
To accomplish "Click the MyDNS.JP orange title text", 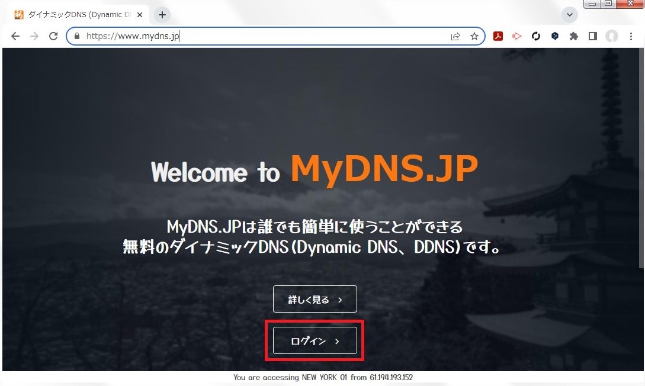I will pyautogui.click(x=384, y=170).
